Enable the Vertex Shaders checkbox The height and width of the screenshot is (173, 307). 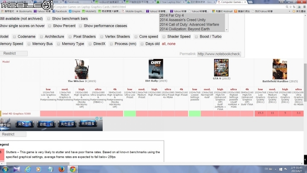tap(101, 37)
